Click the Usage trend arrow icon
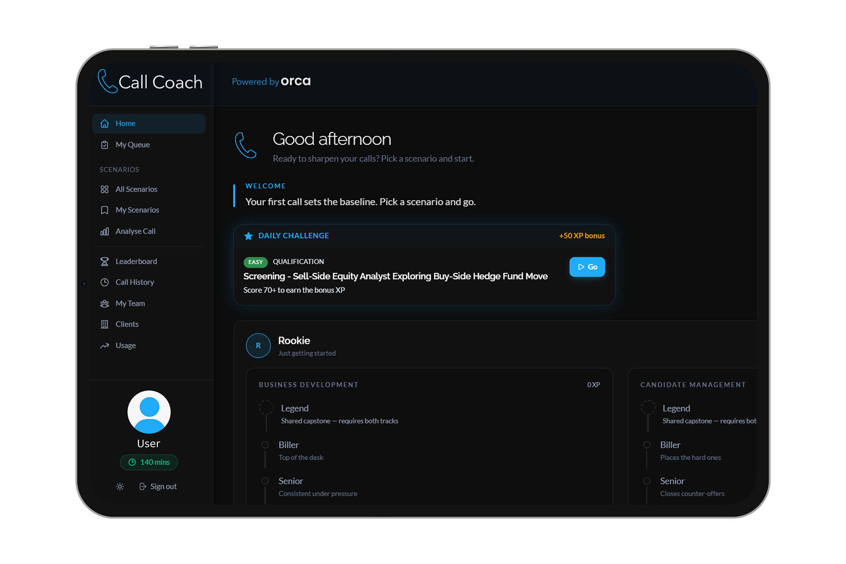The width and height of the screenshot is (846, 564). (x=104, y=346)
